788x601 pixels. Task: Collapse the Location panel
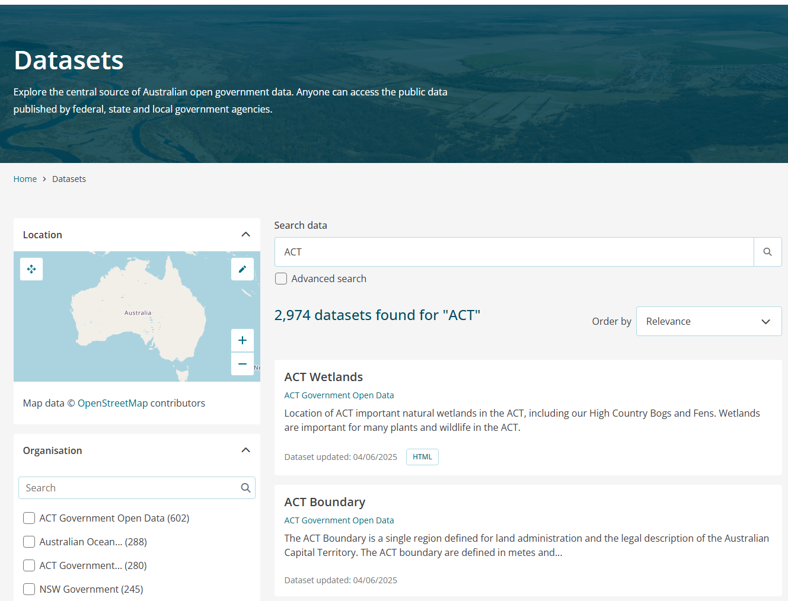(x=245, y=235)
